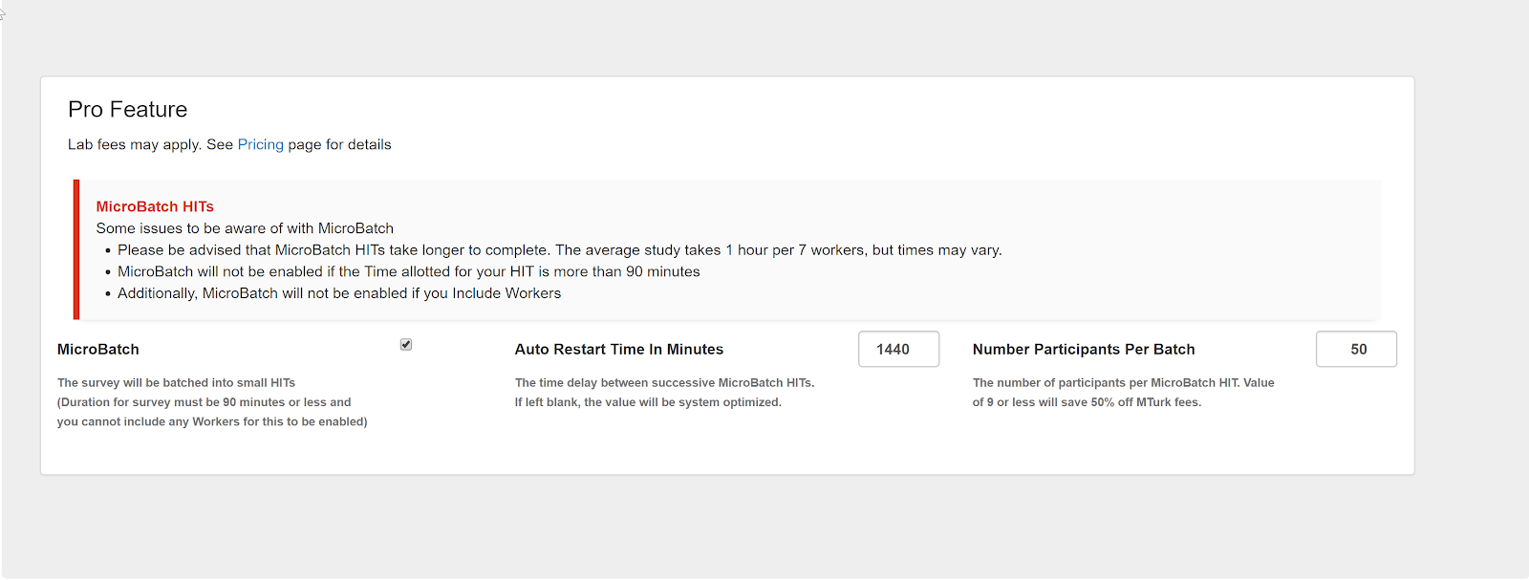Screen dimensions: 1529x580
Task: Toggle MicroBatch batching on or off
Action: point(405,345)
